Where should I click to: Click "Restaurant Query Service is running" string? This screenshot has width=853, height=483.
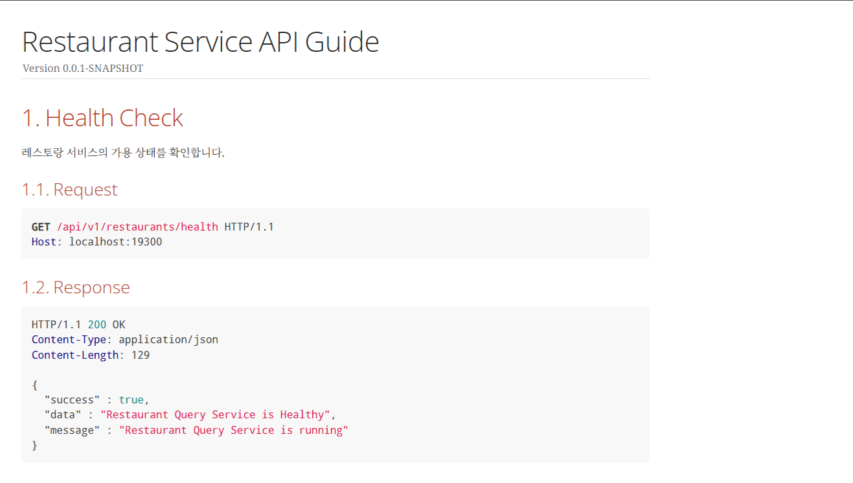click(234, 430)
